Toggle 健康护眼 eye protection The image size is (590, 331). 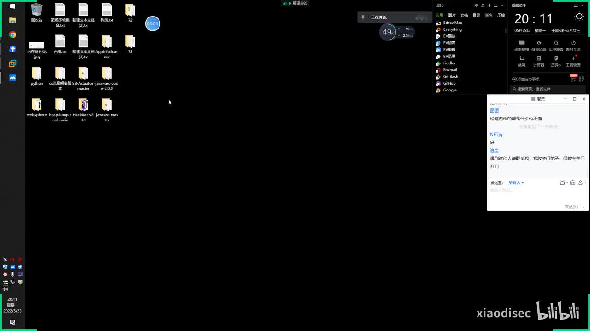point(539,46)
